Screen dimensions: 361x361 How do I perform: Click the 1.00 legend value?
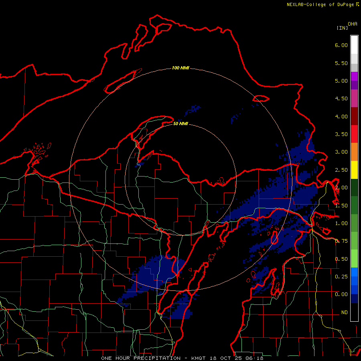coord(341,223)
